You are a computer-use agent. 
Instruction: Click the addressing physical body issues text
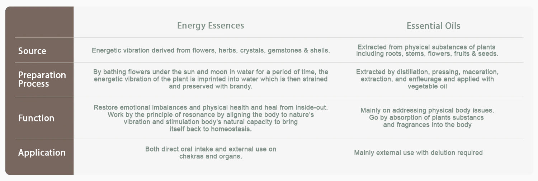tap(427, 110)
